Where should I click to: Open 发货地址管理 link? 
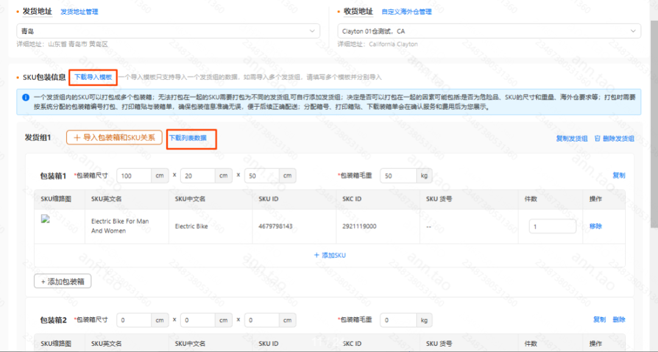coord(79,12)
